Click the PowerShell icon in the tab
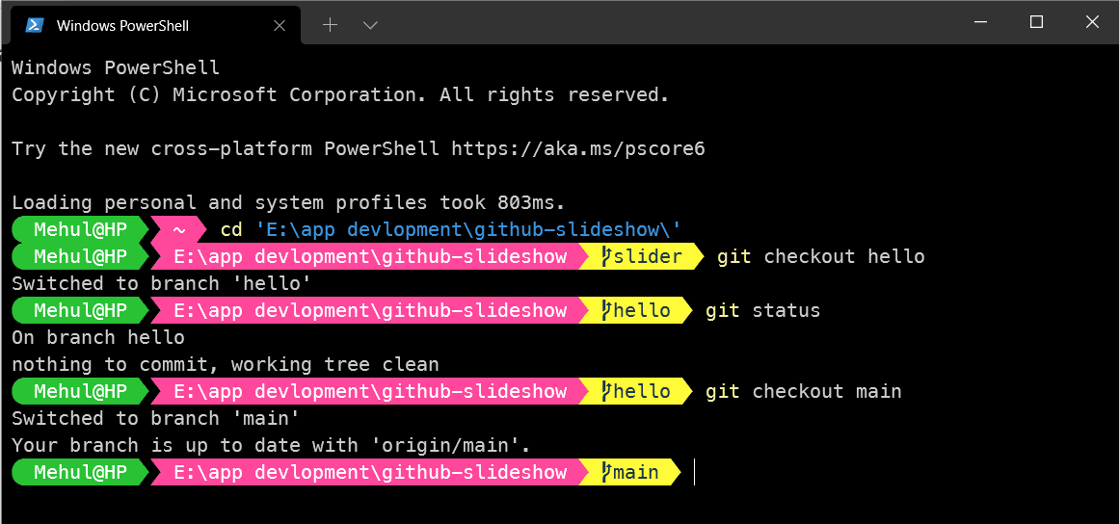This screenshot has width=1119, height=524. click(34, 25)
